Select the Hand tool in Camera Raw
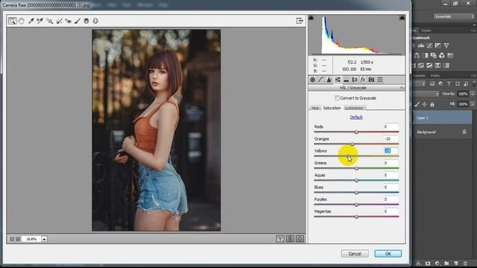477x268 pixels. 22,21
